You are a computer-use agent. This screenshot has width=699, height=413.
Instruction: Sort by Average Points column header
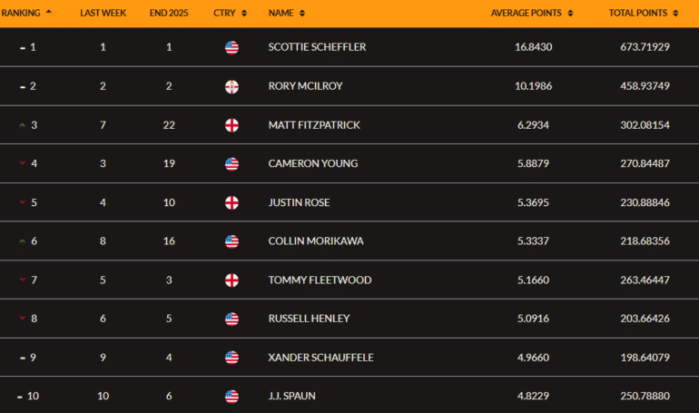pyautogui.click(x=532, y=14)
